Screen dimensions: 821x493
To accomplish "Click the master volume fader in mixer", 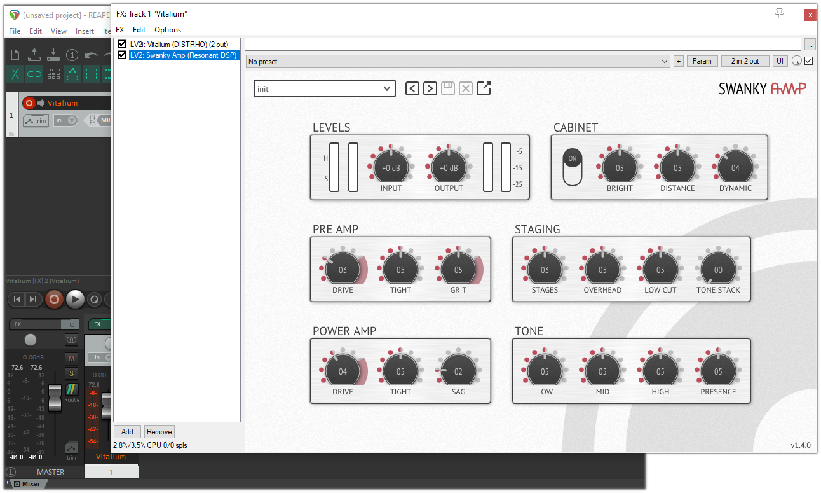I will point(55,398).
